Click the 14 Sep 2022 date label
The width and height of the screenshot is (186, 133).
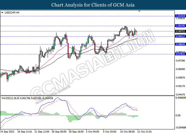coord(7,132)
